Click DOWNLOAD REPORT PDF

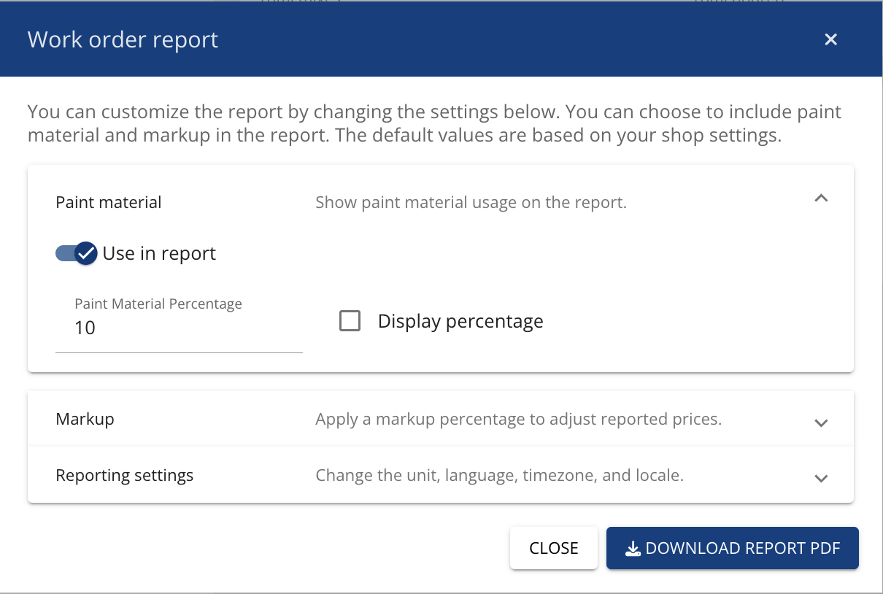(x=732, y=548)
